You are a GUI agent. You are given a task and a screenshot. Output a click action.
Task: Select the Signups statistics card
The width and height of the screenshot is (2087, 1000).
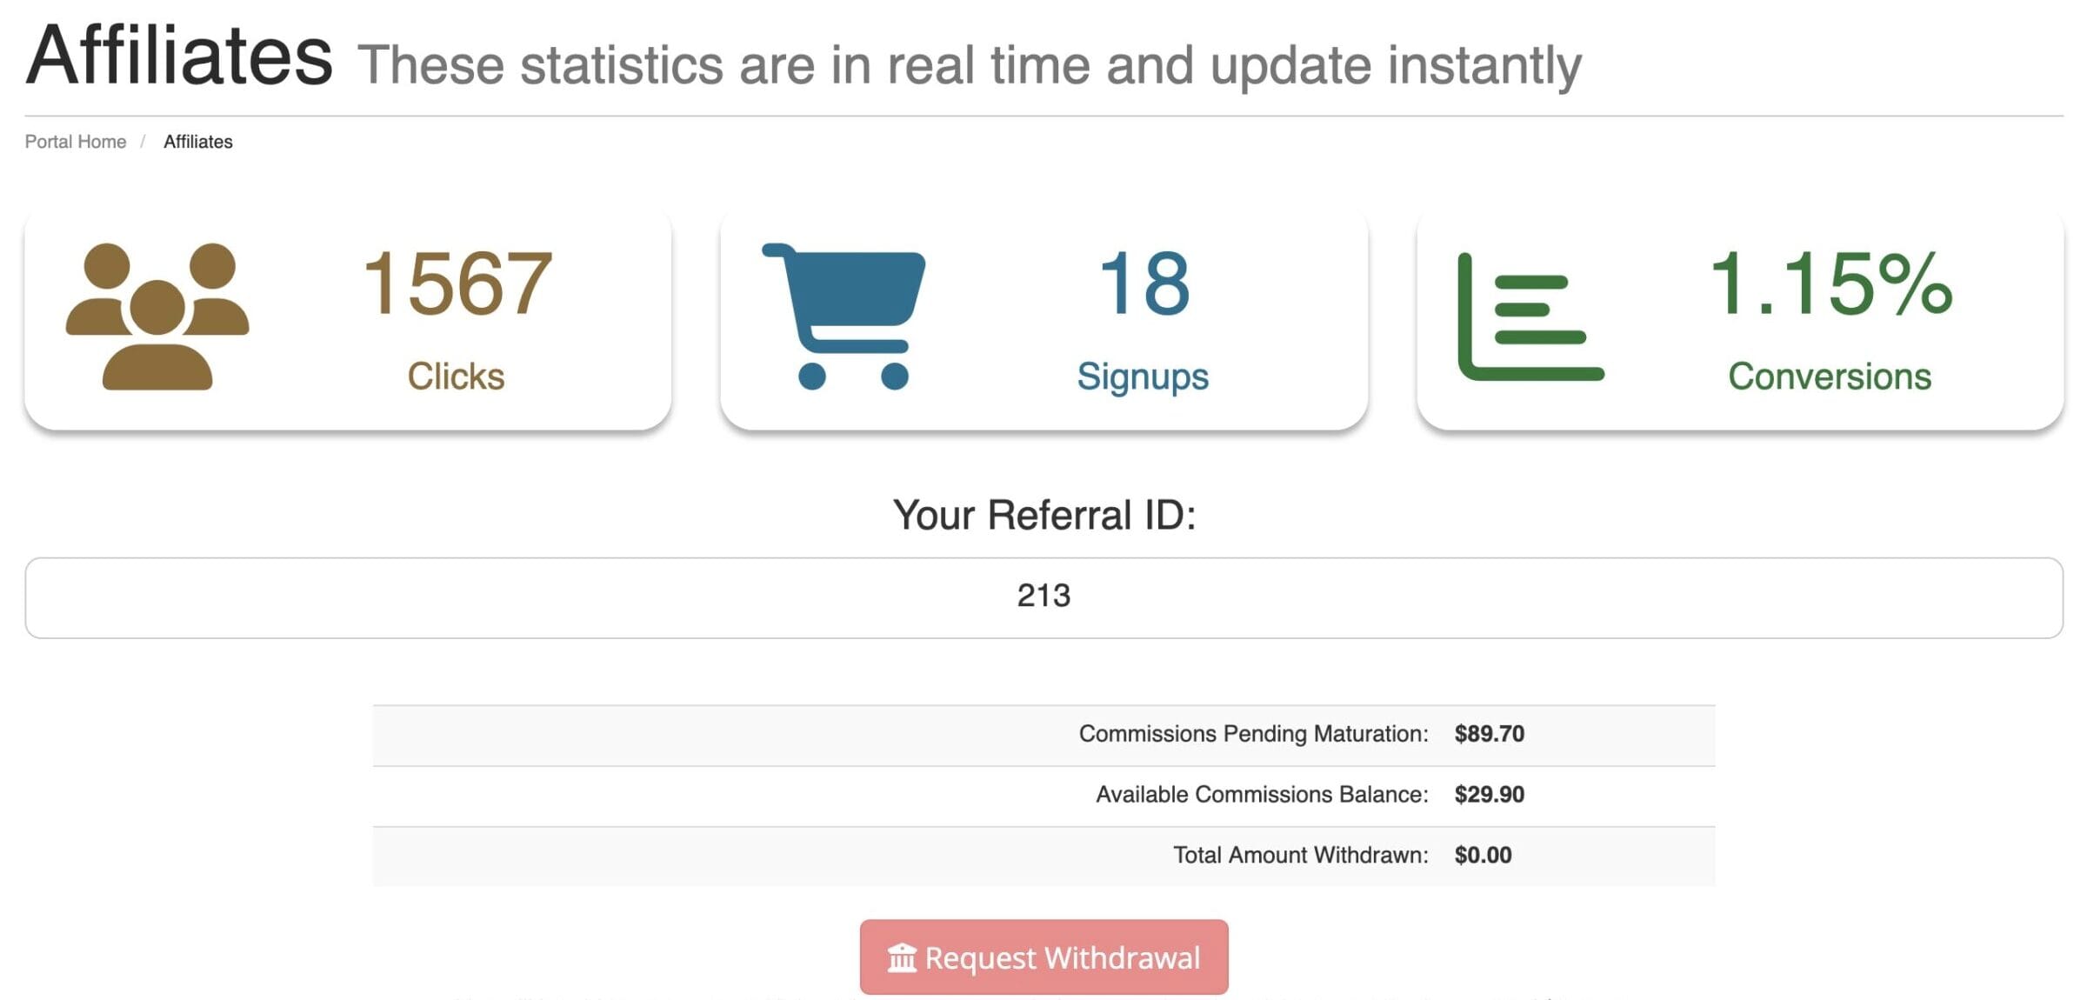click(1043, 322)
